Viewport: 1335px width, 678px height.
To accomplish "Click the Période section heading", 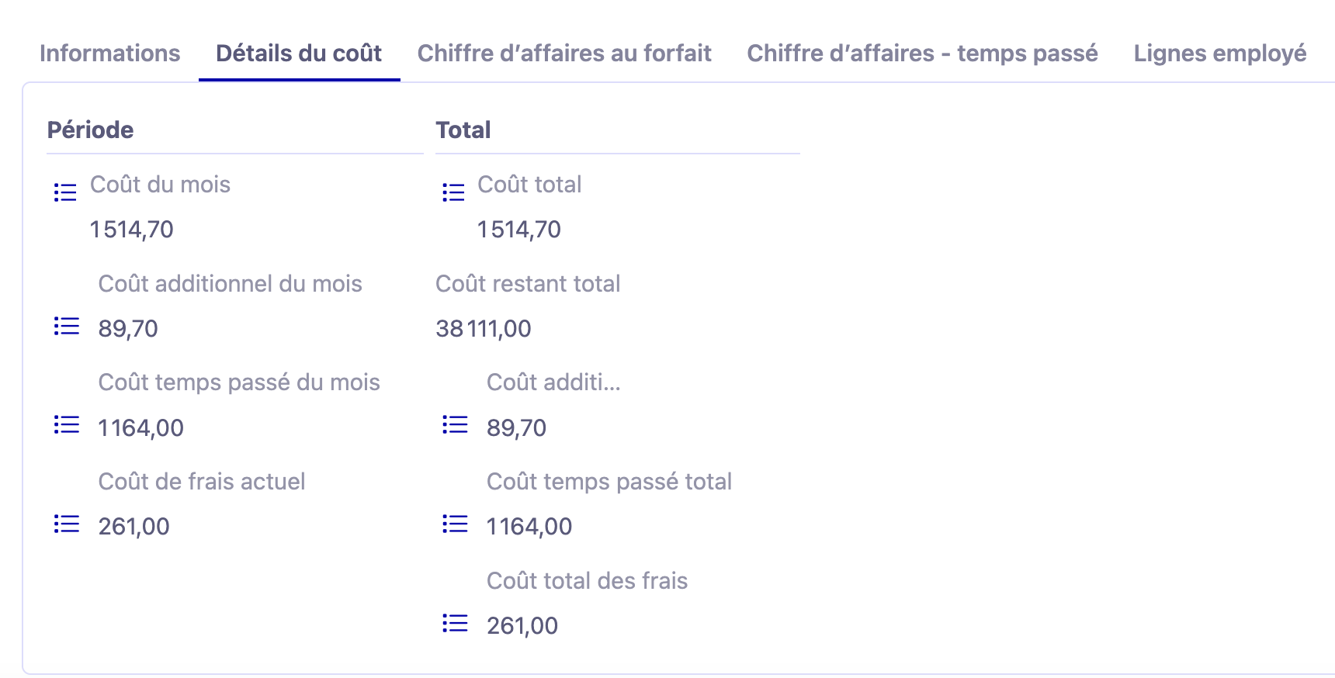I will [91, 130].
